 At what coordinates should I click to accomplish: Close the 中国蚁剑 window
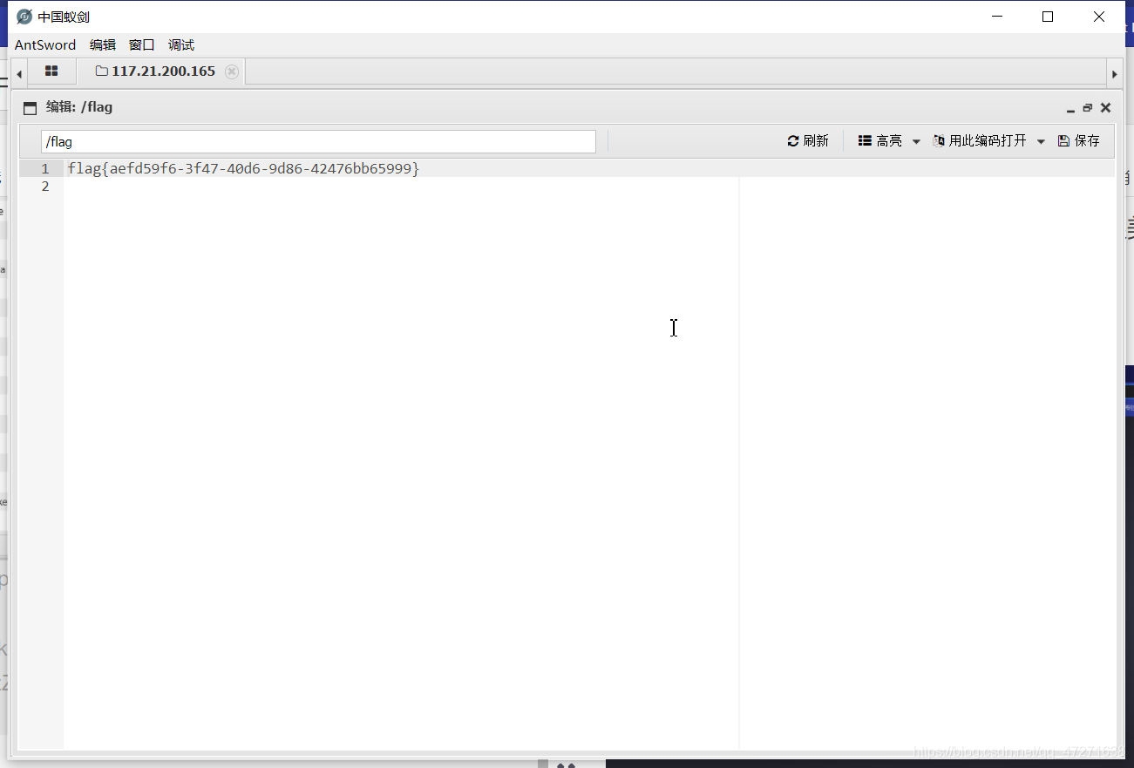click(x=1098, y=17)
